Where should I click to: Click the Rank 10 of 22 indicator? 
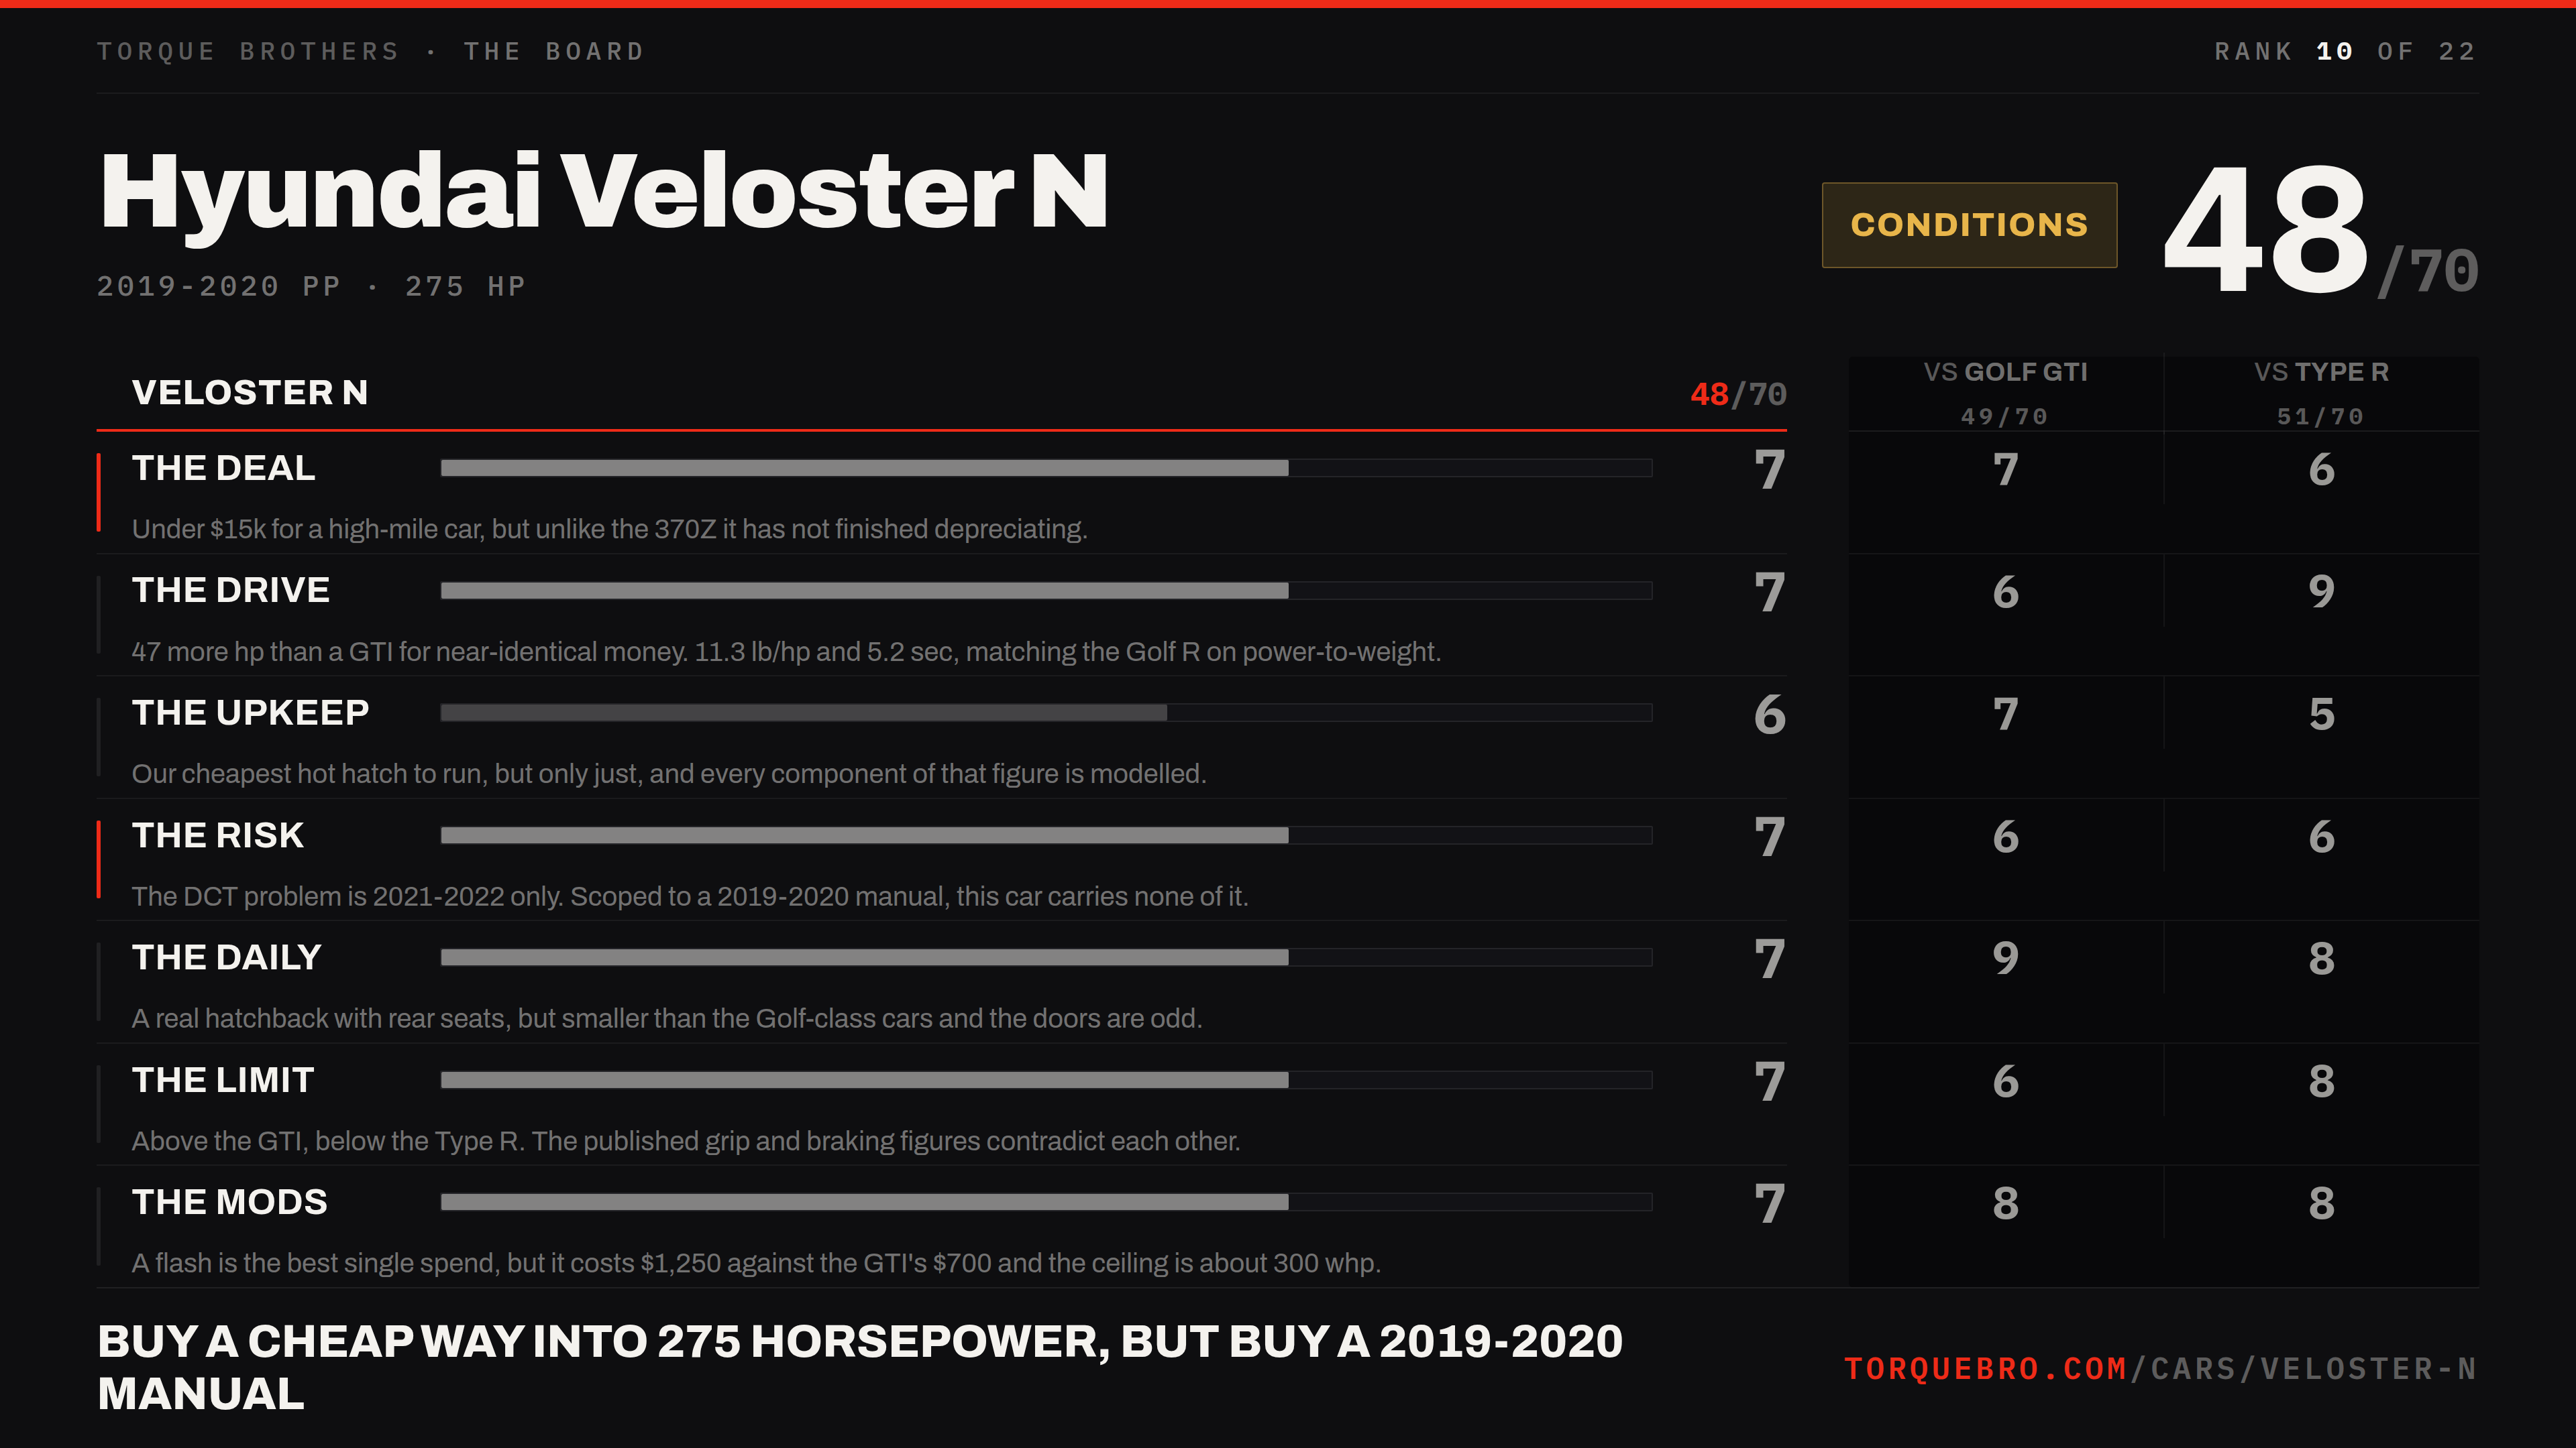[x=2345, y=52]
